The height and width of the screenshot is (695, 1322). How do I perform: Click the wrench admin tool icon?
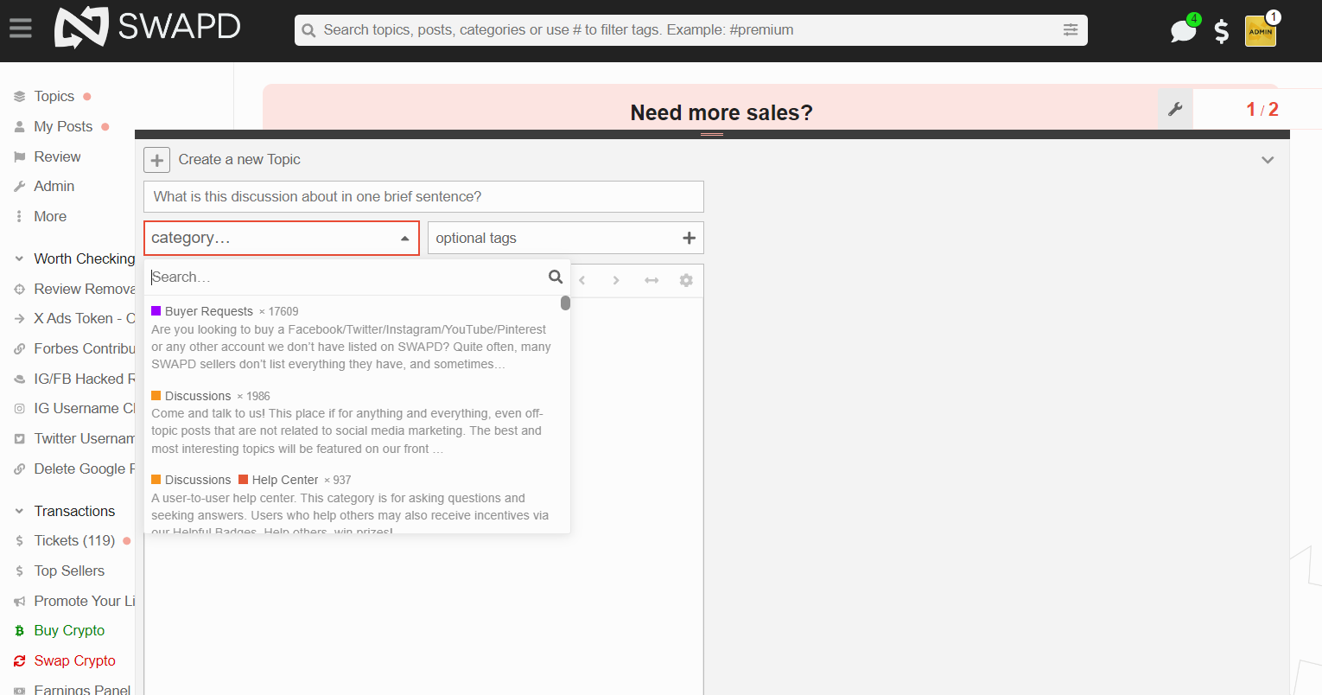click(x=1175, y=109)
